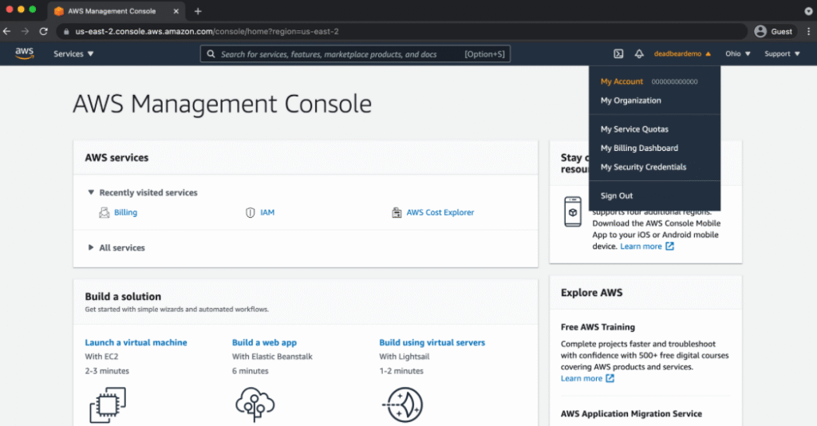Click Learn more under Free AWS Training
Image resolution: width=817 pixels, height=426 pixels.
click(x=582, y=378)
